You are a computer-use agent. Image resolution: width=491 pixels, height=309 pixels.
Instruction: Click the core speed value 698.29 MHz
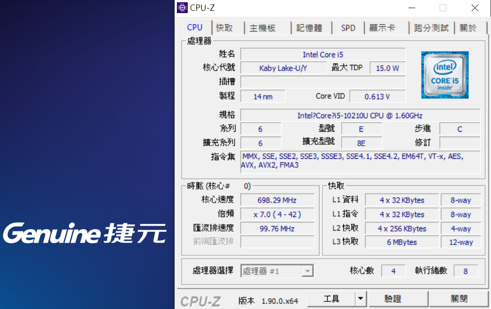coord(277,200)
